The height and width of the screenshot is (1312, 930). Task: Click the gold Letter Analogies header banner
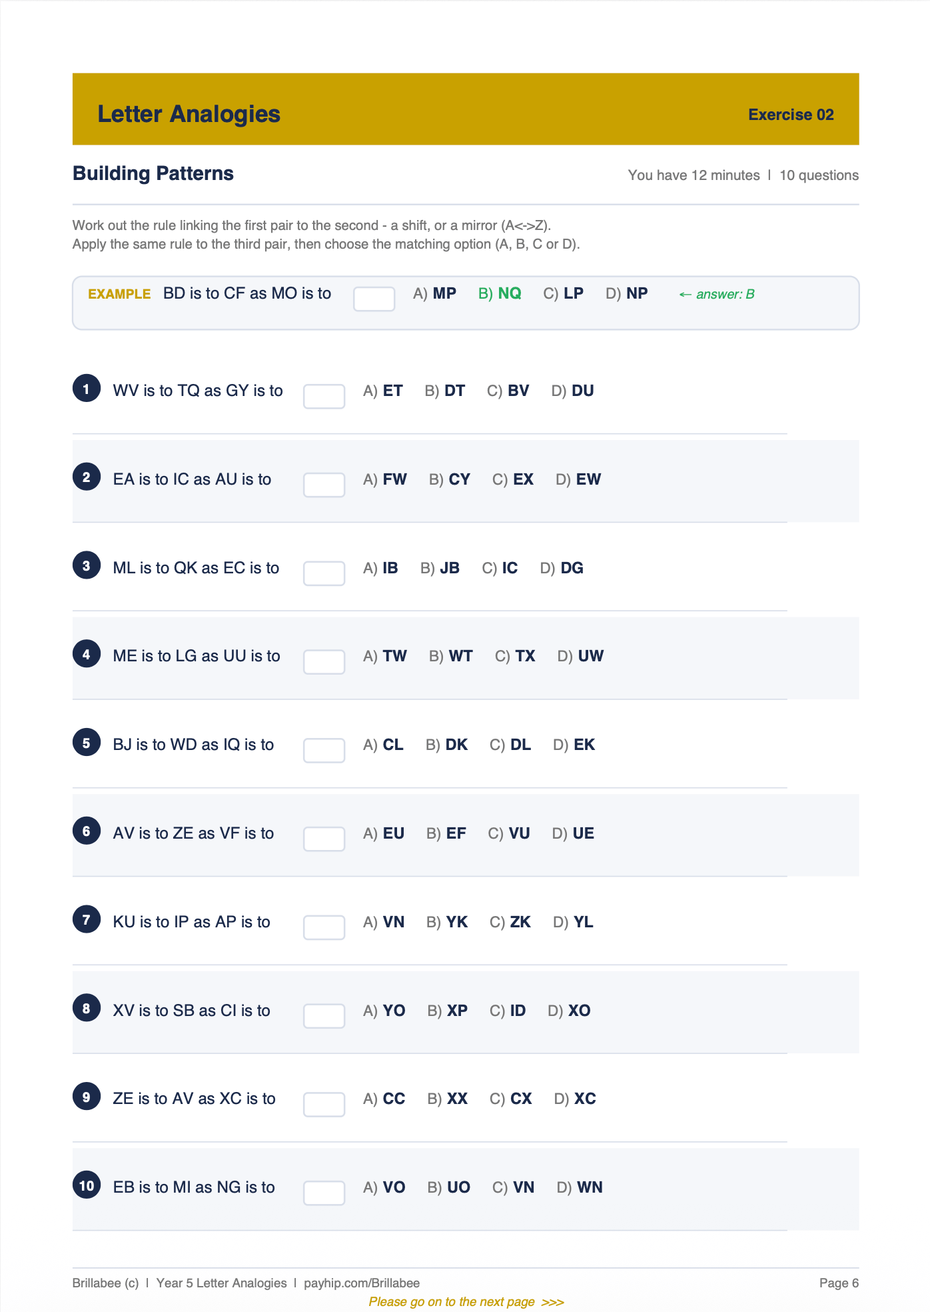(466, 109)
